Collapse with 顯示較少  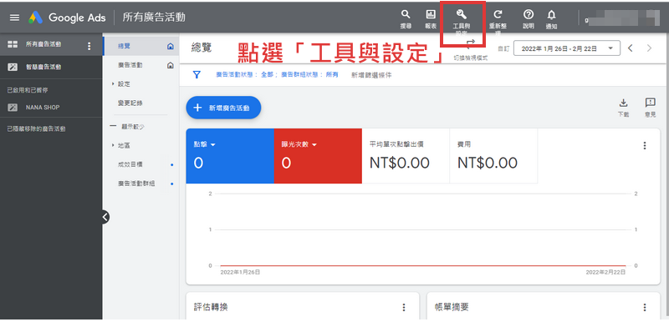tap(127, 126)
